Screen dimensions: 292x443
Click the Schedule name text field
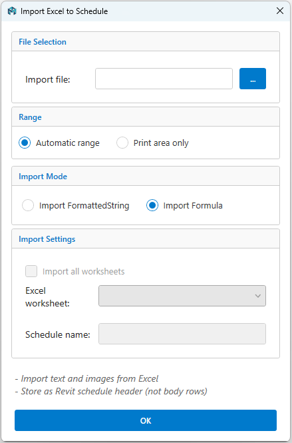tap(182, 334)
